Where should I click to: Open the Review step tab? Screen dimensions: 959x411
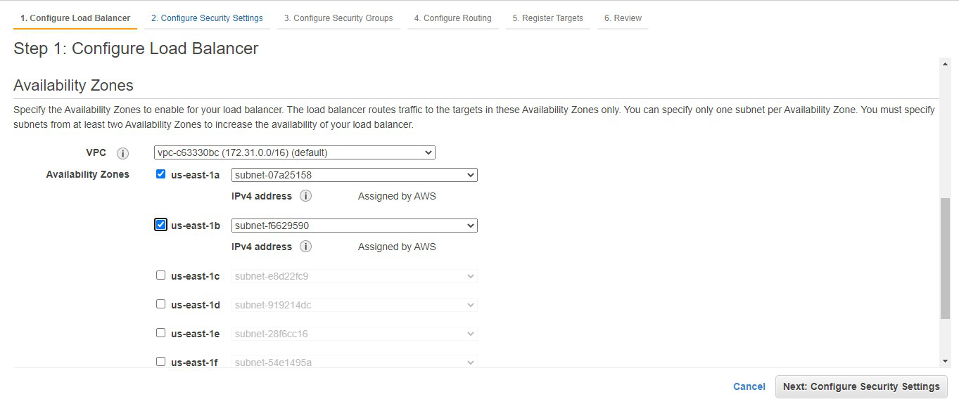pos(623,18)
